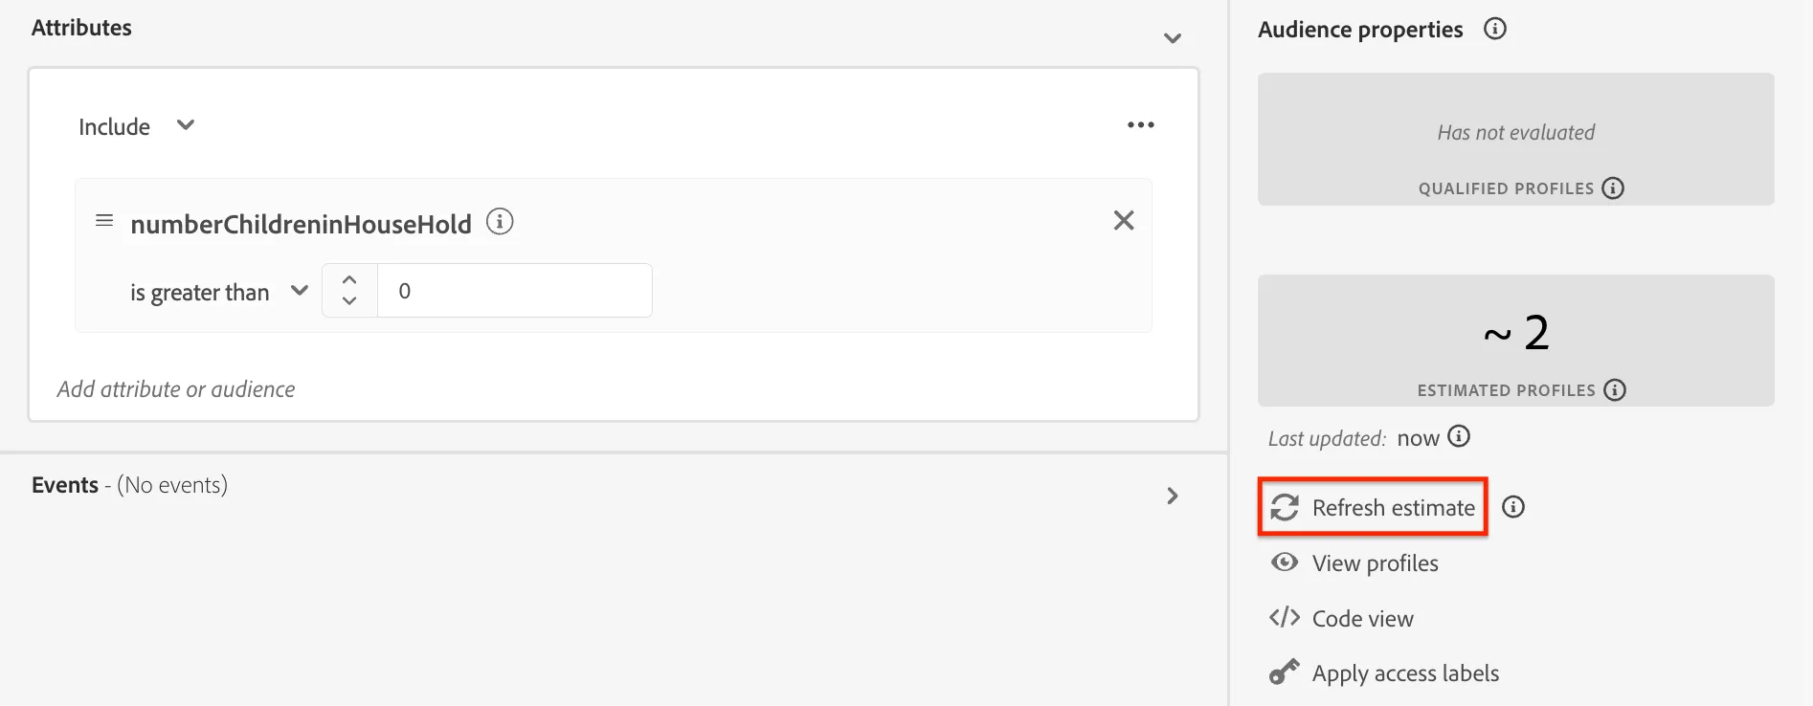This screenshot has width=1813, height=706.
Task: Click the Estimated Profiles info icon
Action: click(1615, 390)
